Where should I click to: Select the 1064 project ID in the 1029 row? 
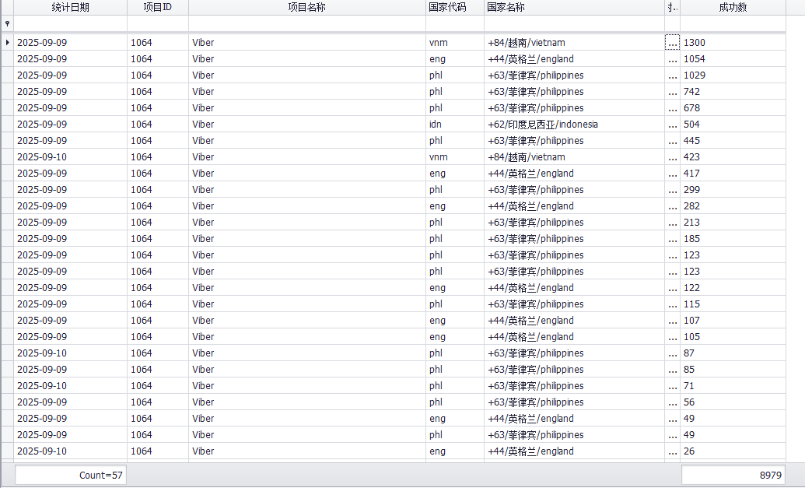(x=158, y=75)
